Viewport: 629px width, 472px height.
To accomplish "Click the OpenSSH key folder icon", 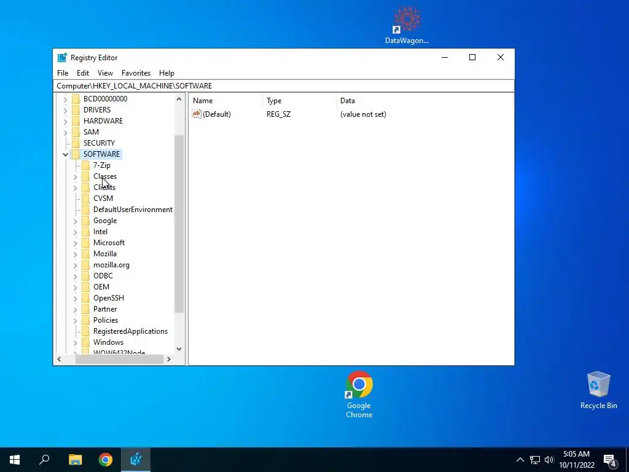I will point(85,298).
